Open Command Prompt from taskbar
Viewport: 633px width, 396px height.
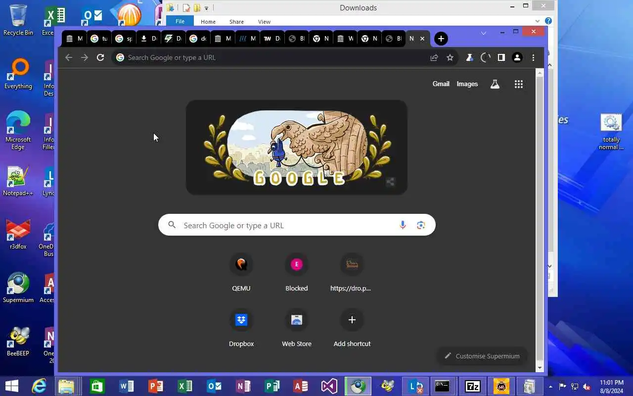click(x=442, y=386)
